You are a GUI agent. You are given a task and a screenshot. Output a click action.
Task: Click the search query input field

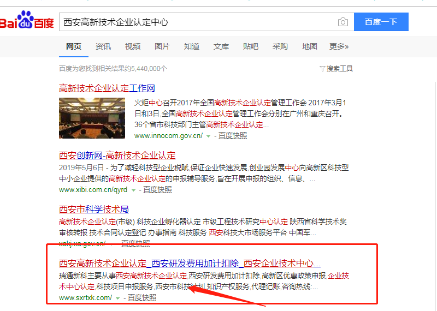197,22
